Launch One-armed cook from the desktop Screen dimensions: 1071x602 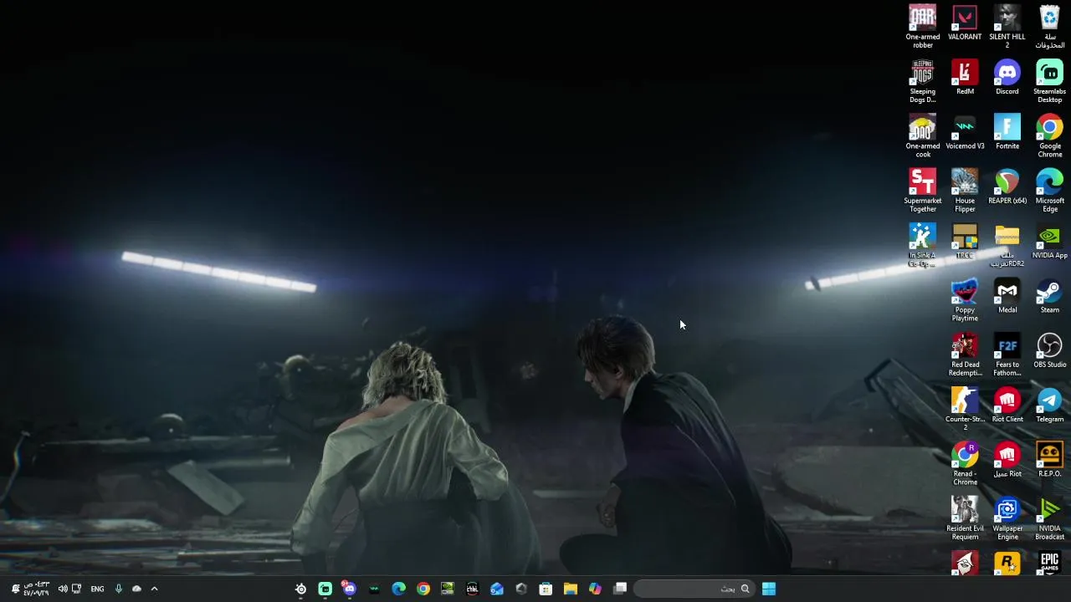pyautogui.click(x=922, y=135)
